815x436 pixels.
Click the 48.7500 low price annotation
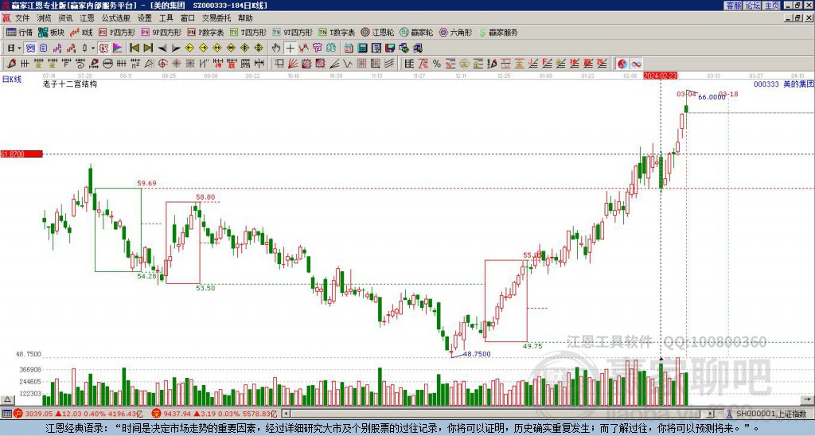[477, 354]
